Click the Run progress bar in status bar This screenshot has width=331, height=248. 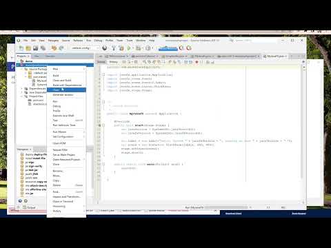226,207
